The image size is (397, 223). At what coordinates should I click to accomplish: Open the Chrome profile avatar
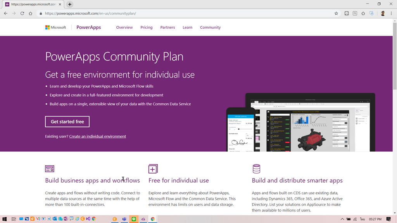coord(383,14)
